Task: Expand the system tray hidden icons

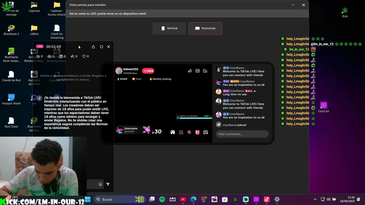Action: (315, 199)
